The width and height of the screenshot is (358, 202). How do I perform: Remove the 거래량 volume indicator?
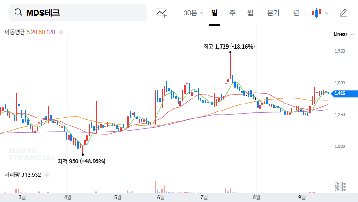[47, 175]
